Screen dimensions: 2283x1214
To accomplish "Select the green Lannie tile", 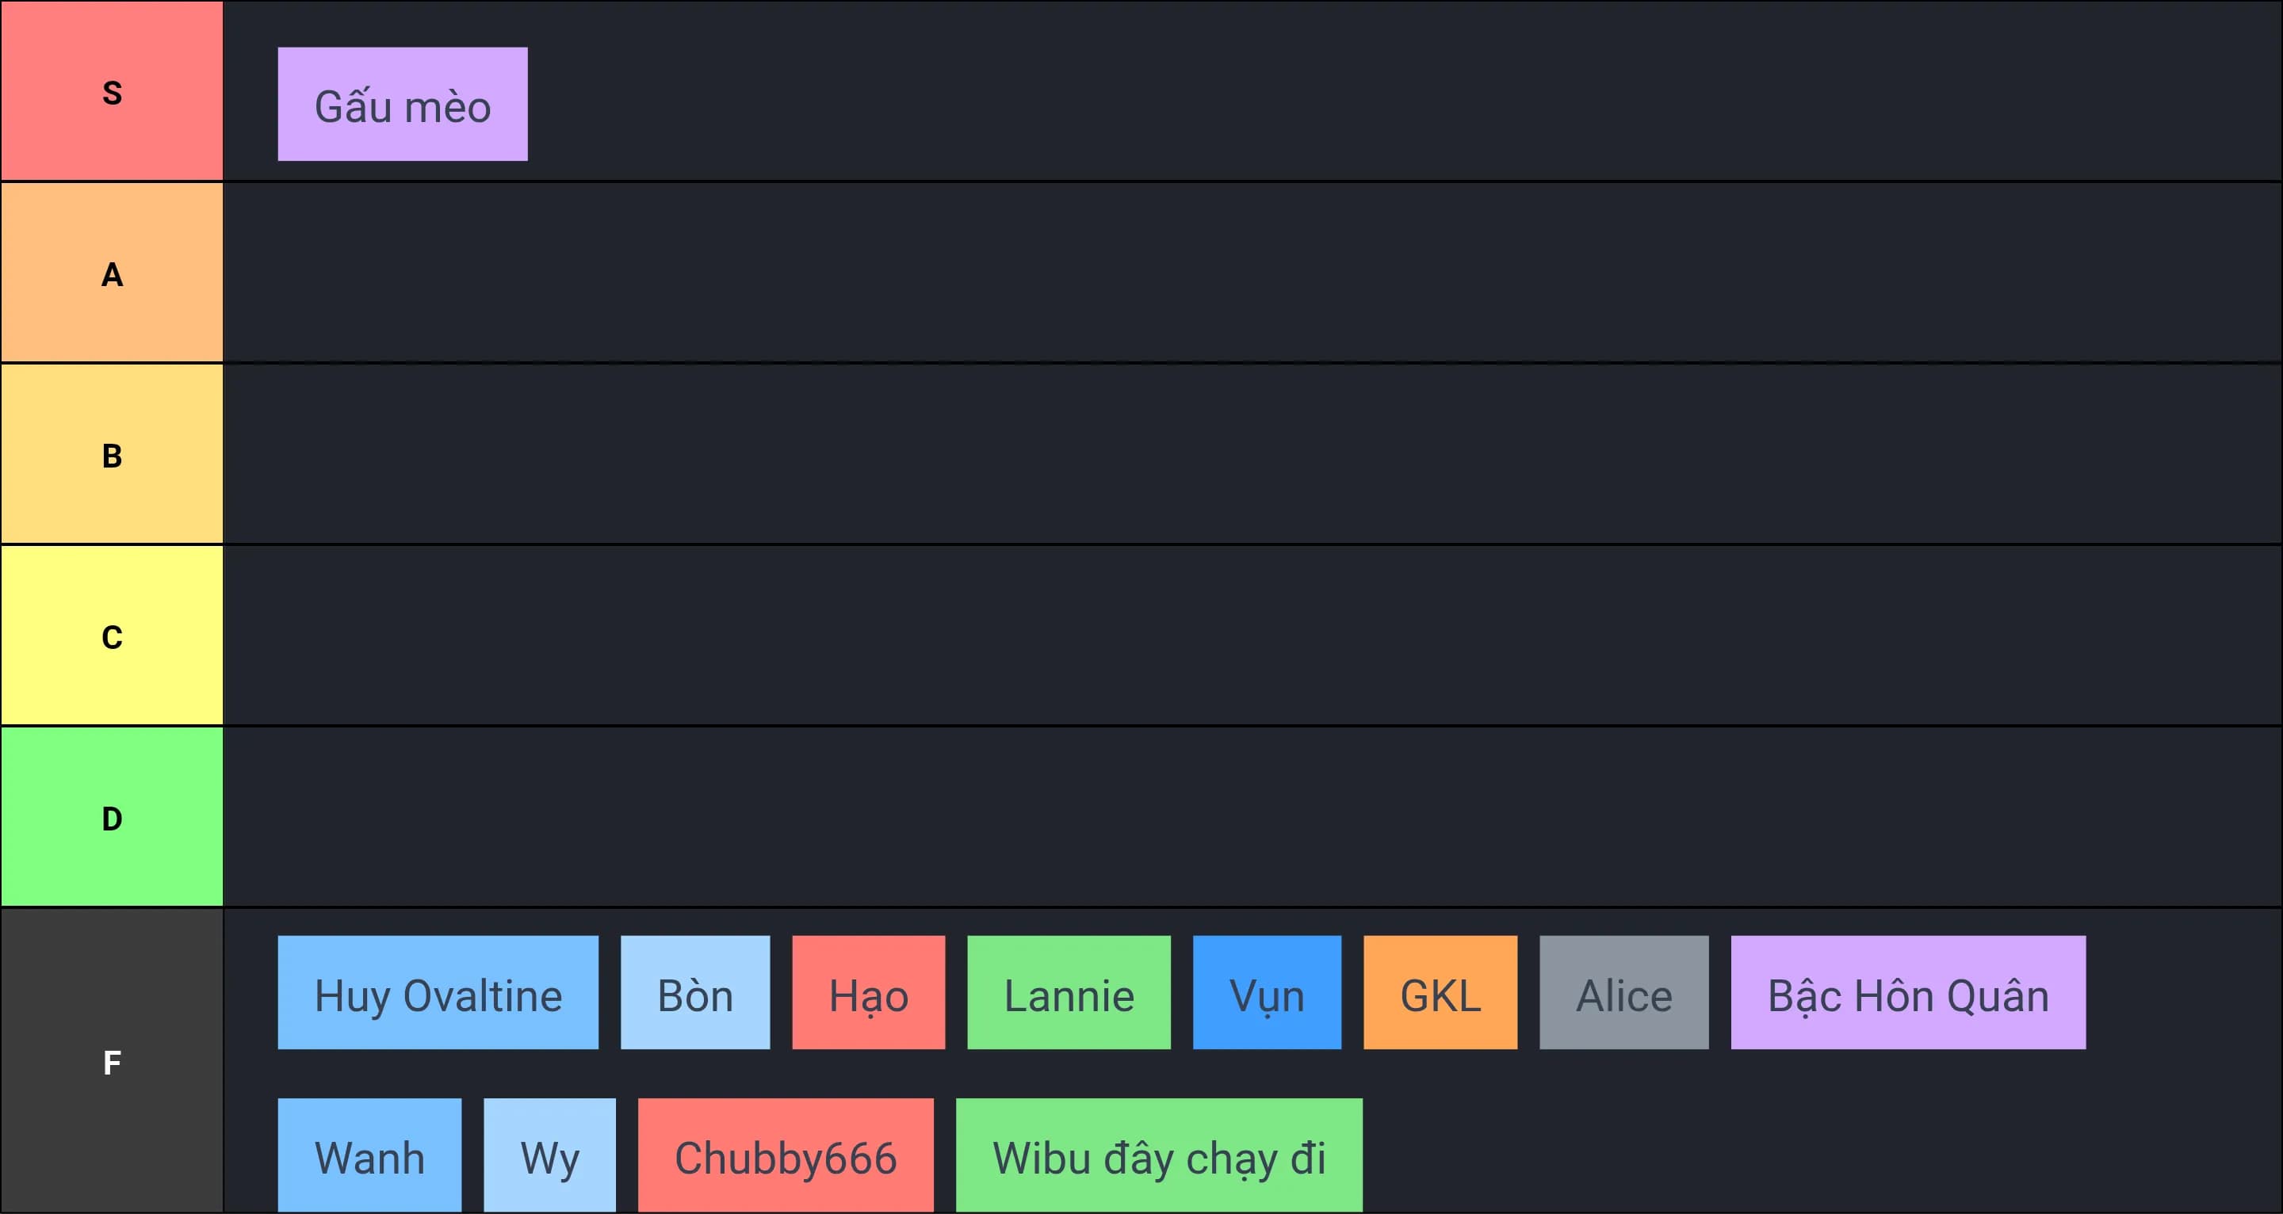I will pyautogui.click(x=1069, y=994).
